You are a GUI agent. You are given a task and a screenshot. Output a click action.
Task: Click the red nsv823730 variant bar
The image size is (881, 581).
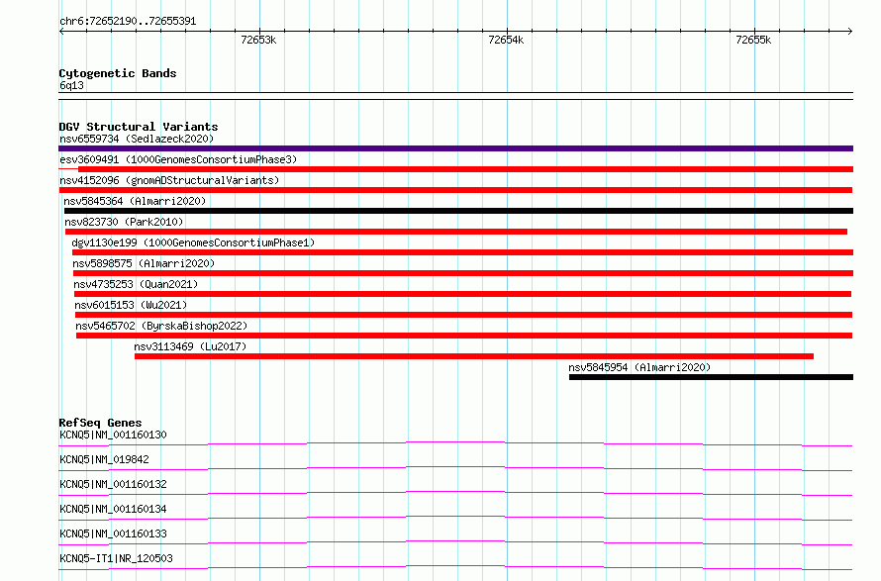coord(455,232)
